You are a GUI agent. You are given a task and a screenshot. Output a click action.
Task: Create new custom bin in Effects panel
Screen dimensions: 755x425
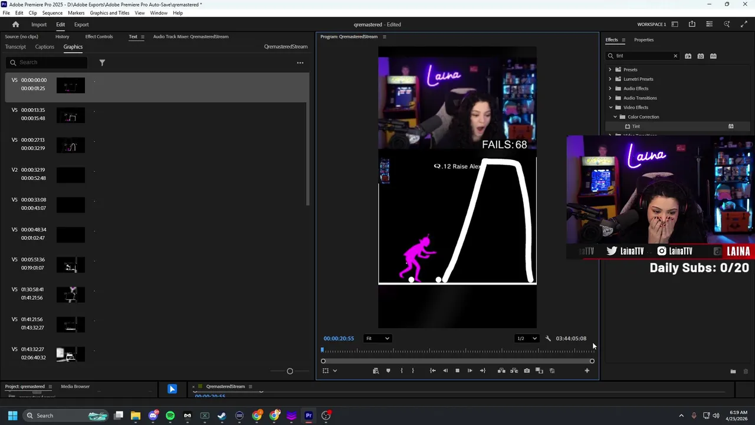[733, 371]
